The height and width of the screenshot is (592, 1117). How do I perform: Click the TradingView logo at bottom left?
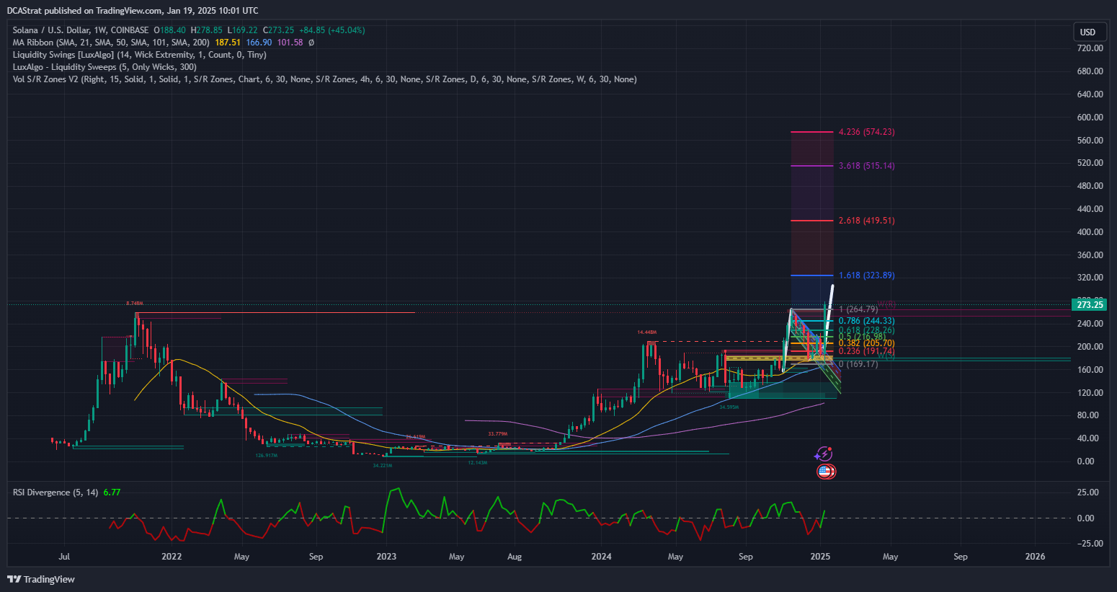click(41, 579)
